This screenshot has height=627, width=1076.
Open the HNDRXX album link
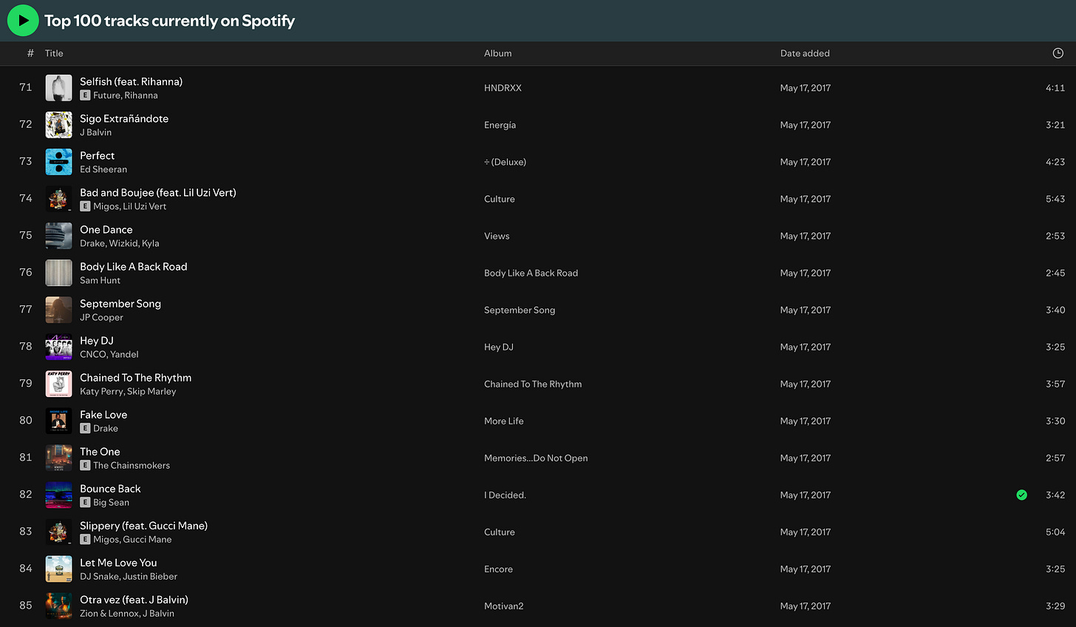click(x=503, y=88)
